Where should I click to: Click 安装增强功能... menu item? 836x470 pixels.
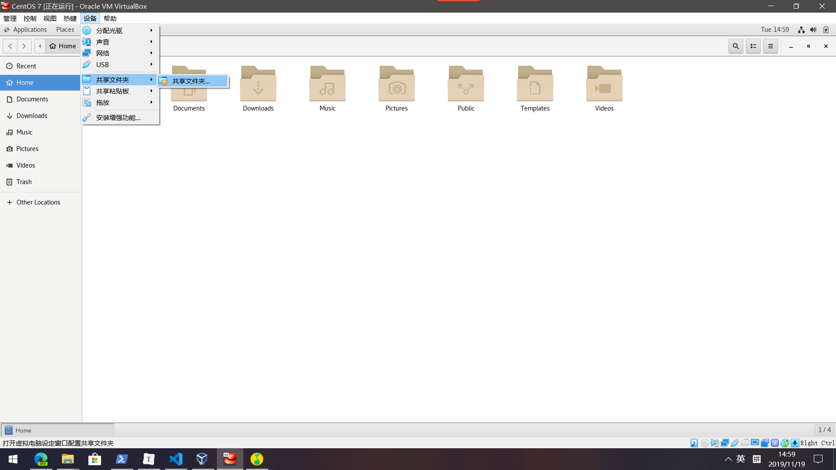coord(118,117)
